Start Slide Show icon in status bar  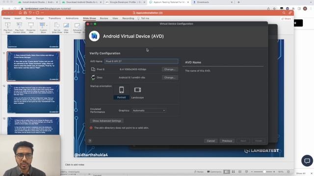pos(246,172)
